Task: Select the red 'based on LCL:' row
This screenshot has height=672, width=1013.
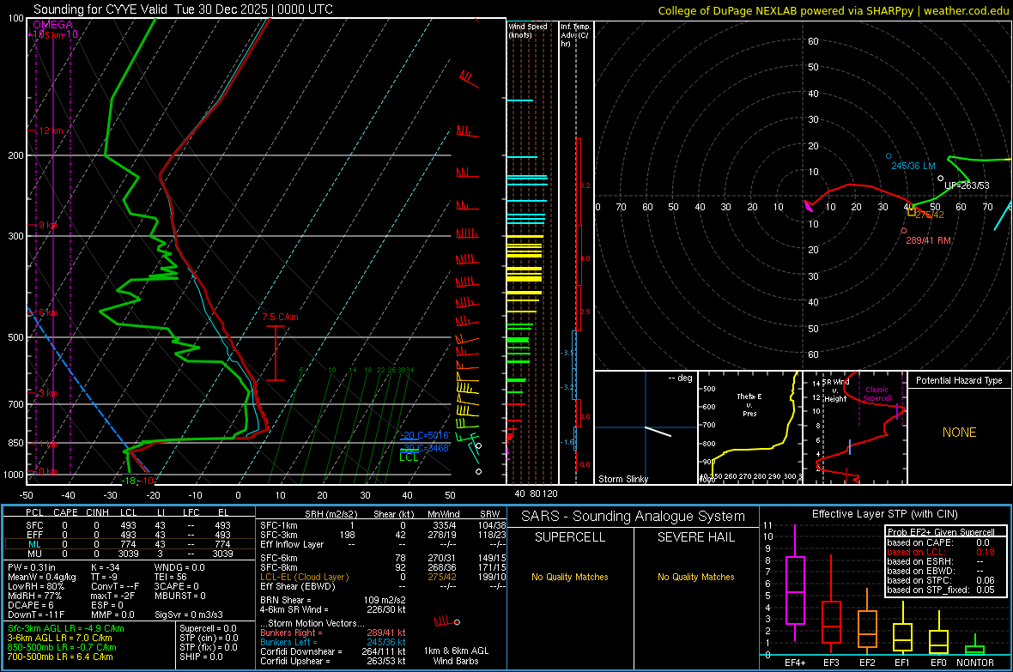Action: (x=941, y=552)
